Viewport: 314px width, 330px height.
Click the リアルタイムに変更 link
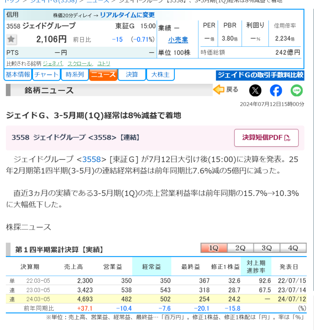(127, 15)
